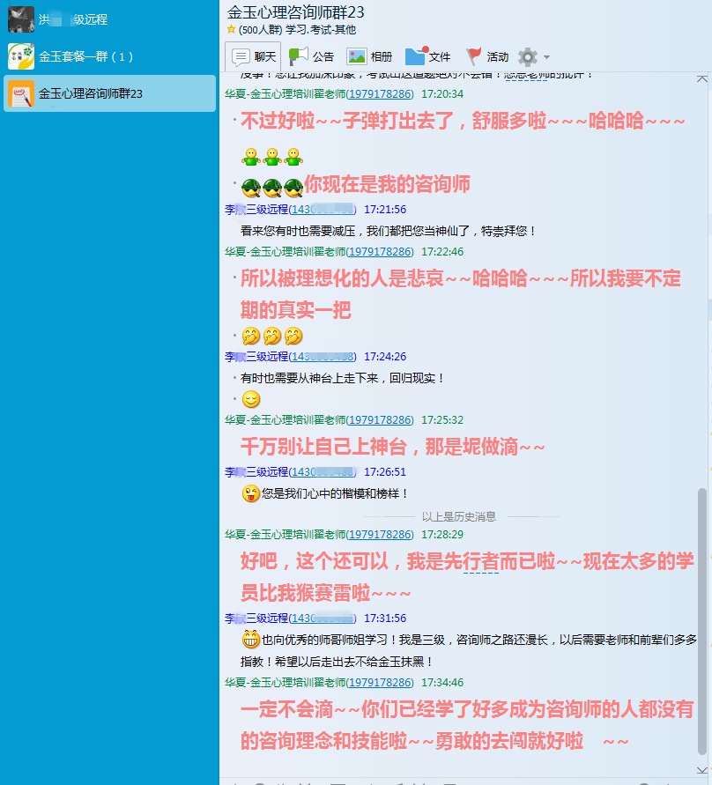Select 金玉心理咨询师群23 in the conversation list
The width and height of the screenshot is (712, 785).
coord(90,93)
